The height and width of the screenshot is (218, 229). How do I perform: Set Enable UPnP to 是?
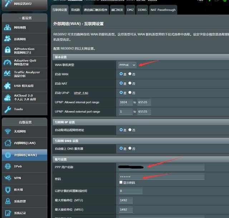(121, 93)
